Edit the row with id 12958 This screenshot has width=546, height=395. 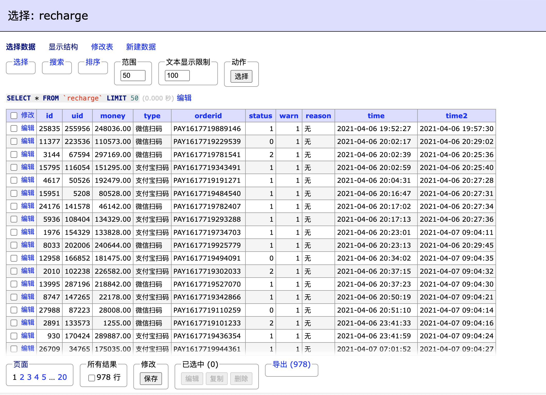28,258
